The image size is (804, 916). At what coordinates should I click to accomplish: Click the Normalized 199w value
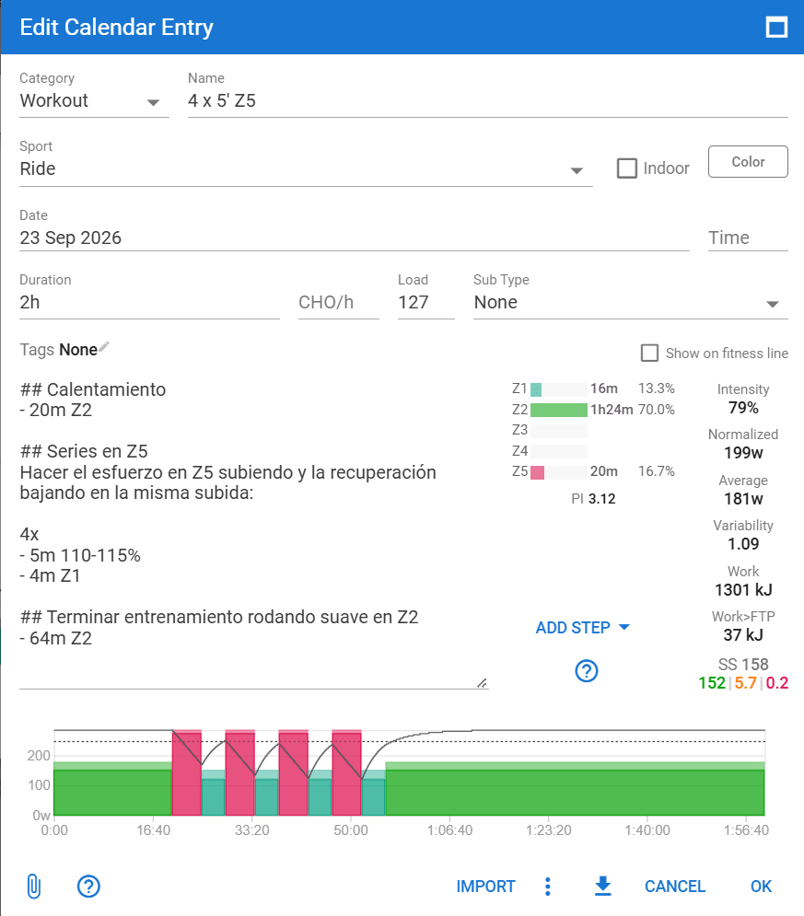743,453
